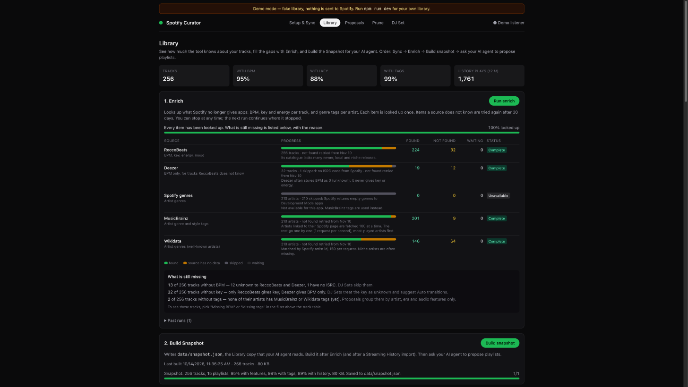Open the Setup & Sync tab
The height and width of the screenshot is (387, 688).
click(302, 23)
